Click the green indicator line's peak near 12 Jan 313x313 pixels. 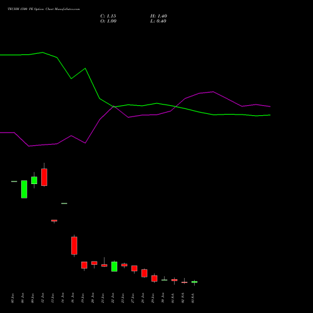coord(43,53)
